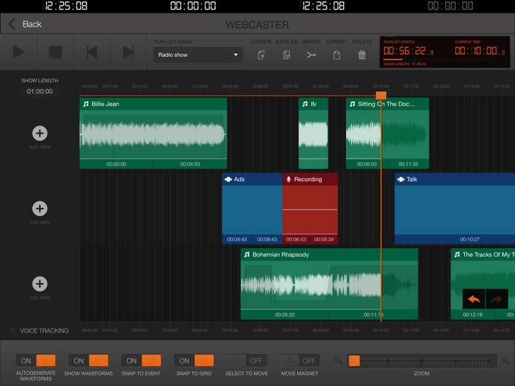Click the zoom slider handle

354,361
